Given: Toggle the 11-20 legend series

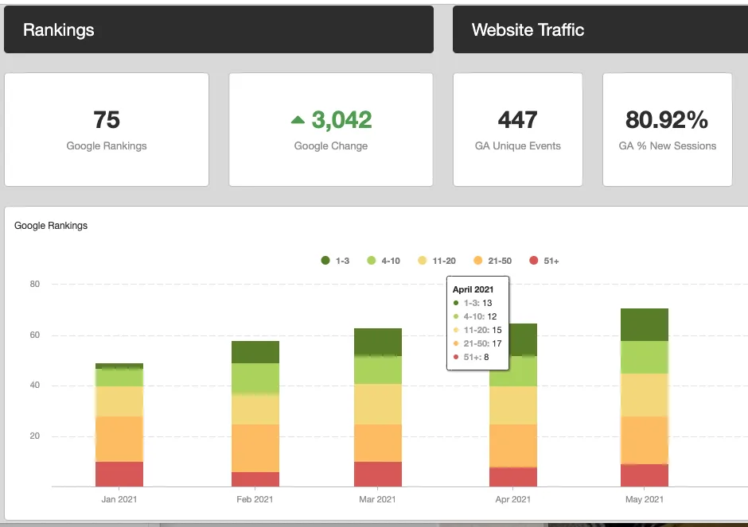Looking at the screenshot, I should click(x=437, y=261).
